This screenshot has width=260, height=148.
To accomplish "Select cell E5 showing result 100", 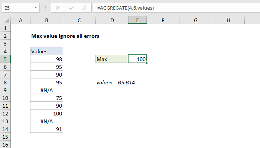I will (137, 59).
